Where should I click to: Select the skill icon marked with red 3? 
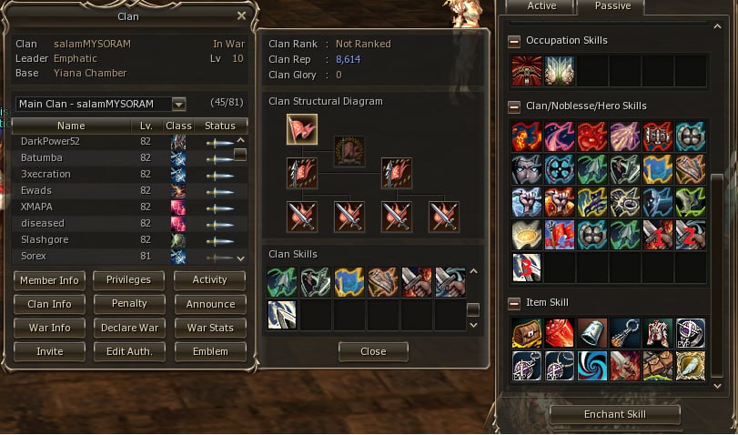[x=527, y=268]
